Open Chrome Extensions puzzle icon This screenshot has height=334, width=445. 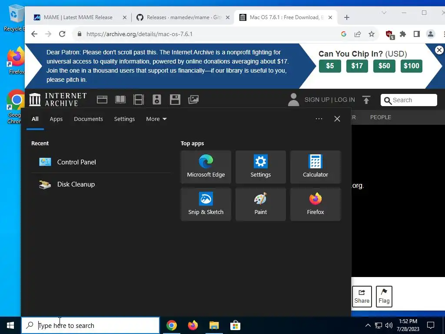pyautogui.click(x=403, y=34)
